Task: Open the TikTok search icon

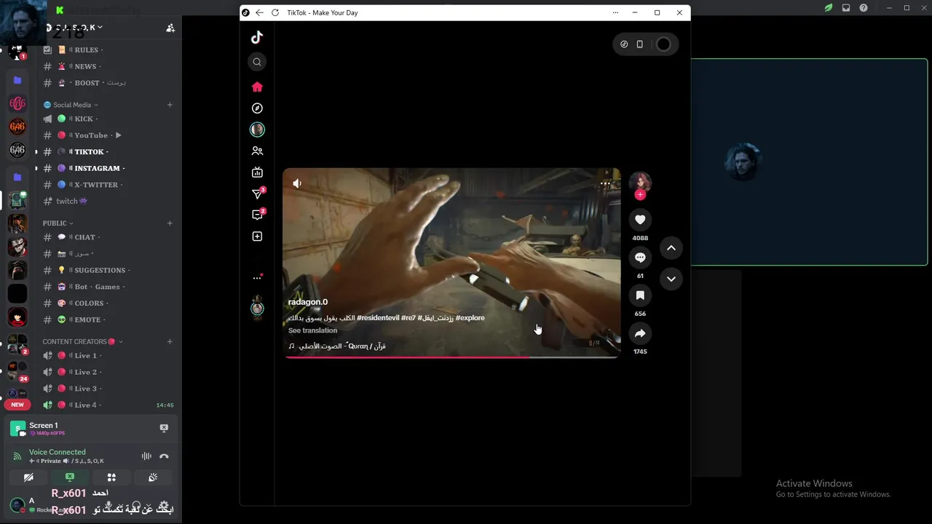Action: click(257, 62)
